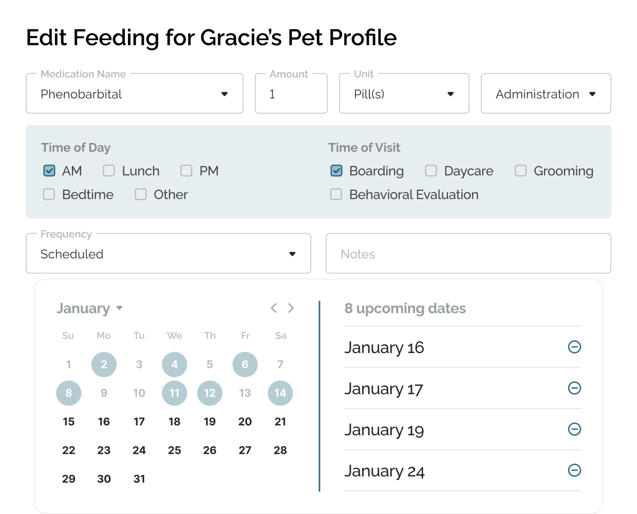
Task: Check the Daycare visit option
Action: (x=431, y=171)
